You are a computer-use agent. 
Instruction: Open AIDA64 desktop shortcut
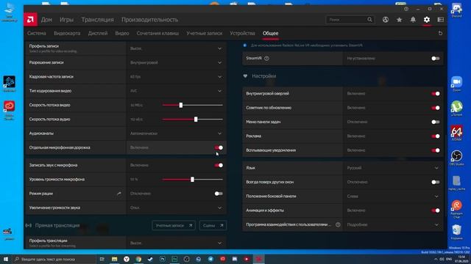tap(456, 133)
